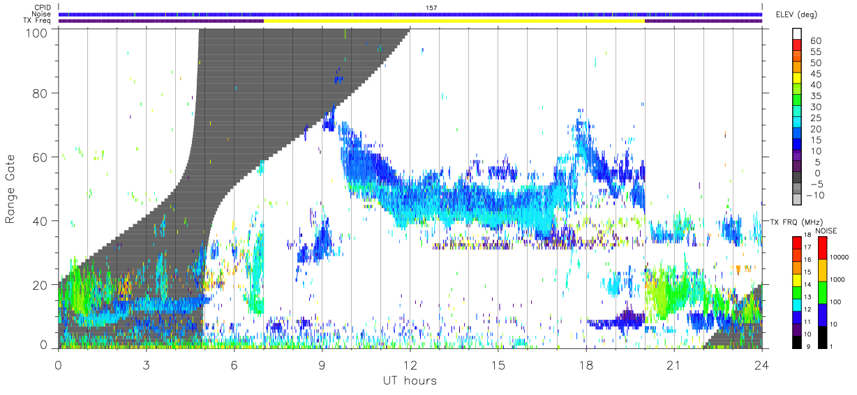Click the Noise row label
Screen dimensions: 857x395
[41, 14]
